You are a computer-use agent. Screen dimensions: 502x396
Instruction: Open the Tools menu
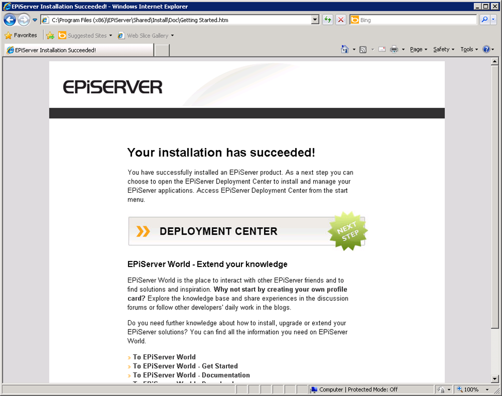(469, 49)
